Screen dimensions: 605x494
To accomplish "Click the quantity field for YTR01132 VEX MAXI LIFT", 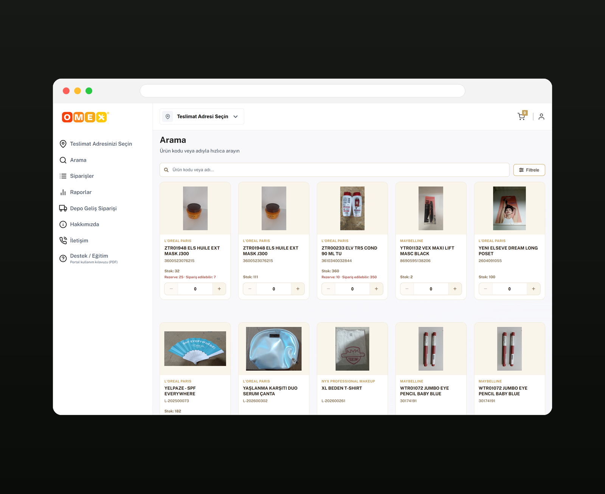I will coord(431,289).
